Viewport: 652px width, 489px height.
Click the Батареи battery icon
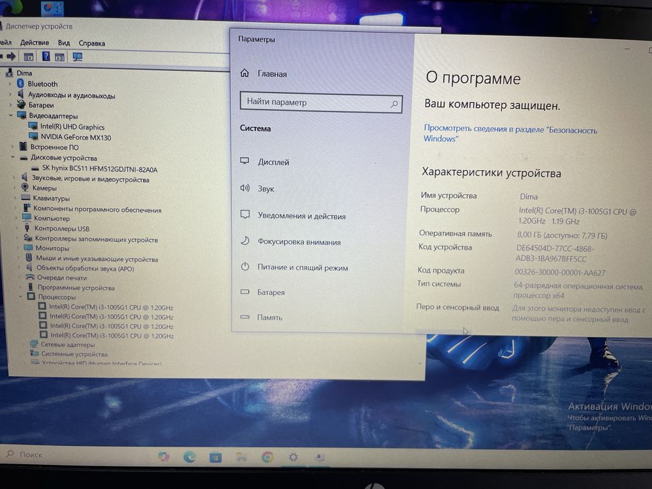[22, 104]
